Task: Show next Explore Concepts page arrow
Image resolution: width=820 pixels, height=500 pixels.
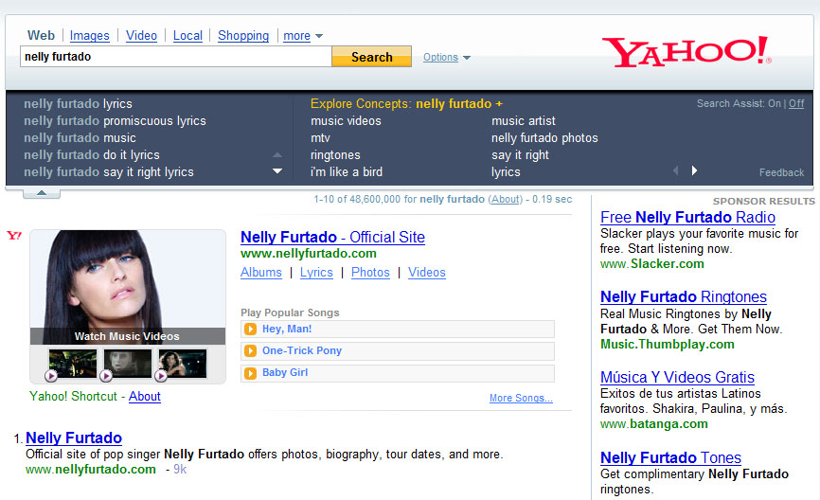Action: 694,170
